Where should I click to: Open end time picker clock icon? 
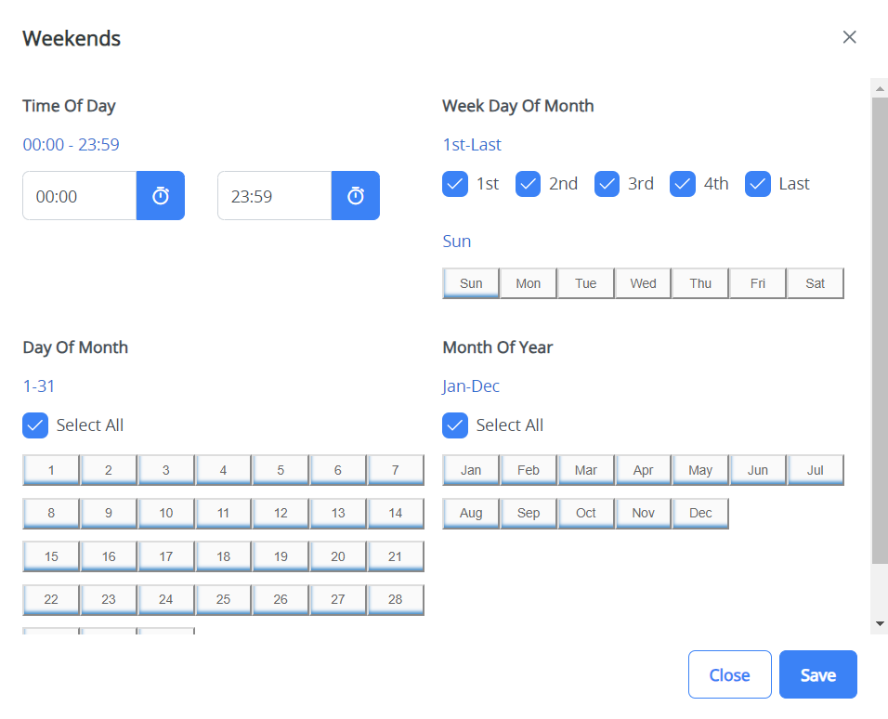point(356,196)
